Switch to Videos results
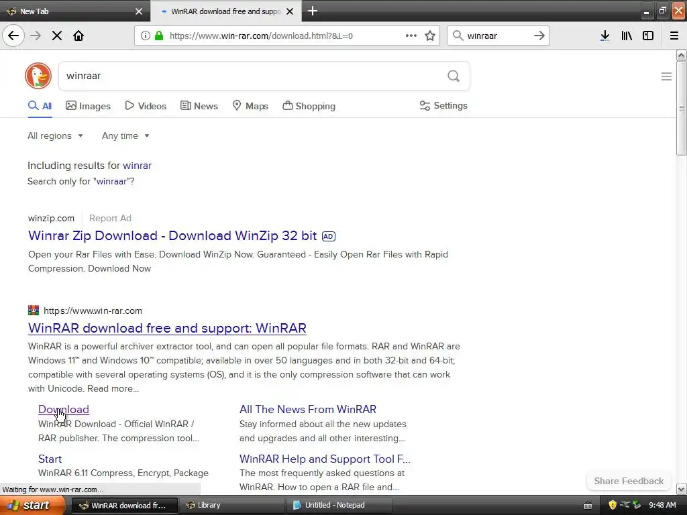The image size is (687, 515). point(146,106)
